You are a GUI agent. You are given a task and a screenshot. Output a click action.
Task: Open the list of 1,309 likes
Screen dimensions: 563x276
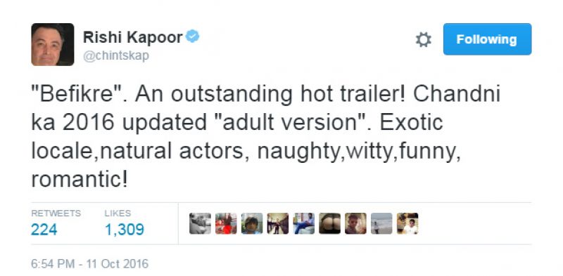(x=125, y=230)
